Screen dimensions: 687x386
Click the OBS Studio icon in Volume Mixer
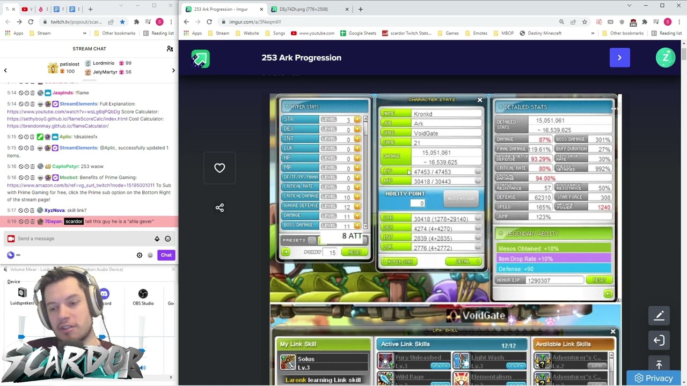tap(143, 293)
